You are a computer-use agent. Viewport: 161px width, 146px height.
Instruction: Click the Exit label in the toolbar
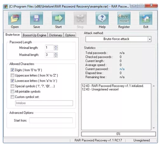[x=146, y=27]
